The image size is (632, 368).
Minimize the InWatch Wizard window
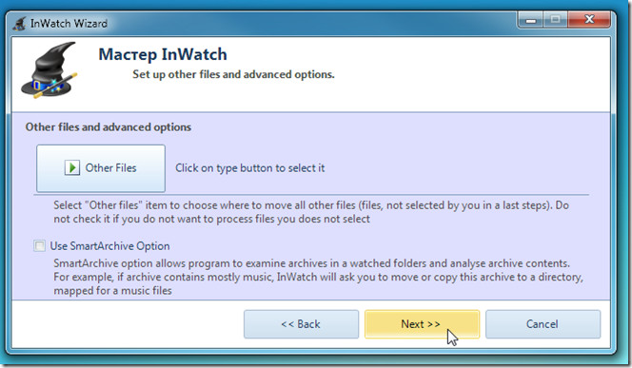click(x=531, y=19)
